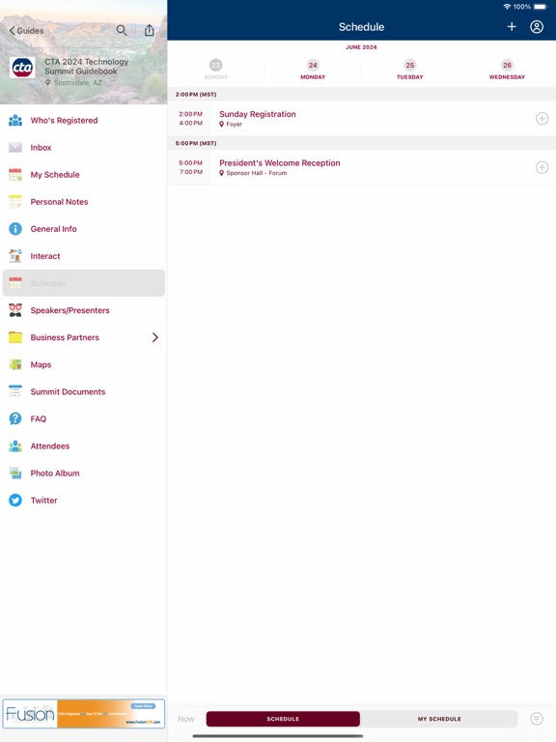Open the CTA logo guide thumbnail
556x742 pixels.
click(x=22, y=69)
